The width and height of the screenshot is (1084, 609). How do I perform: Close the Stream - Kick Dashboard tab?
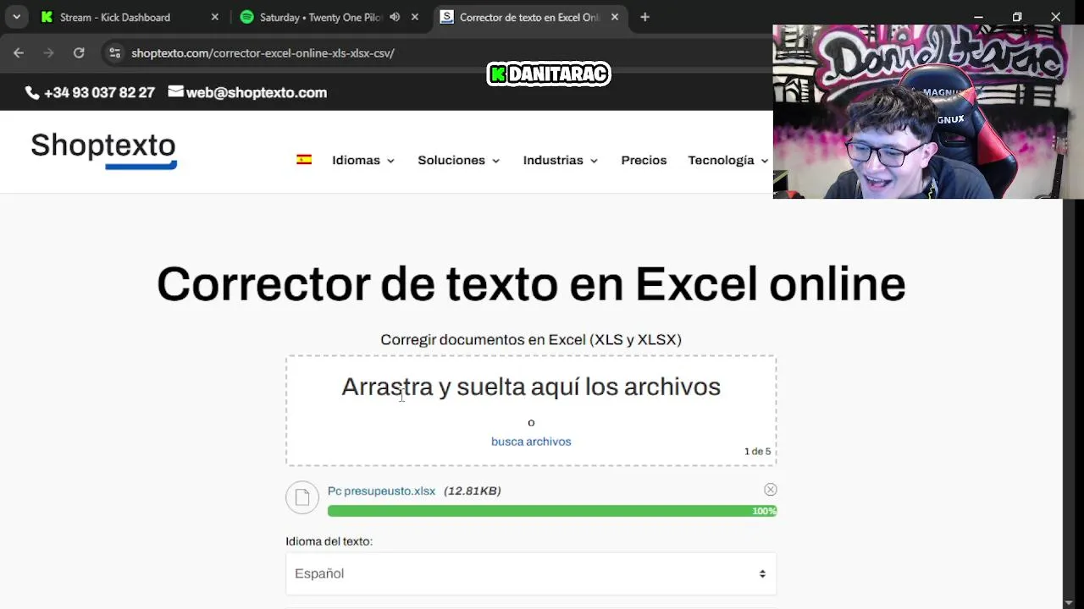214,17
